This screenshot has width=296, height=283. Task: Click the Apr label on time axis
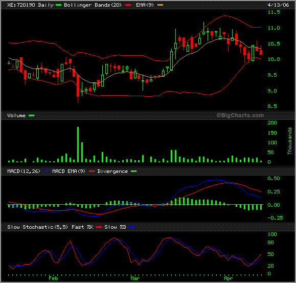(229, 278)
